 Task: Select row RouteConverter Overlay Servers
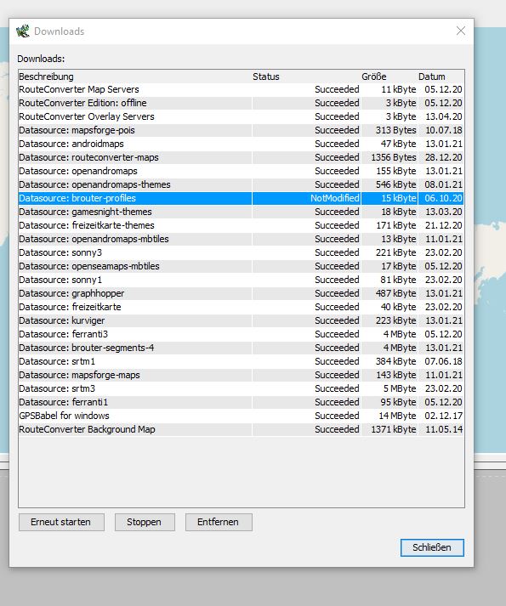(x=241, y=116)
